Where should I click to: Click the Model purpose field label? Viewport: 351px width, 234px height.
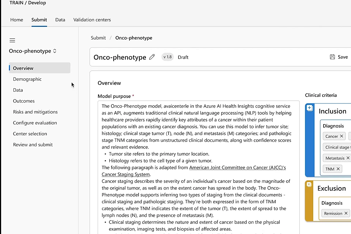pyautogui.click(x=114, y=96)
